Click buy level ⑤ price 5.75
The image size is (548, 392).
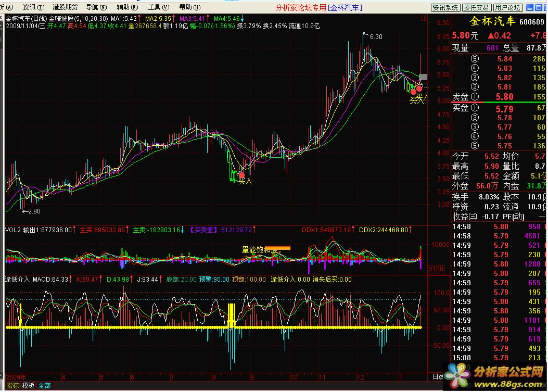coord(505,146)
